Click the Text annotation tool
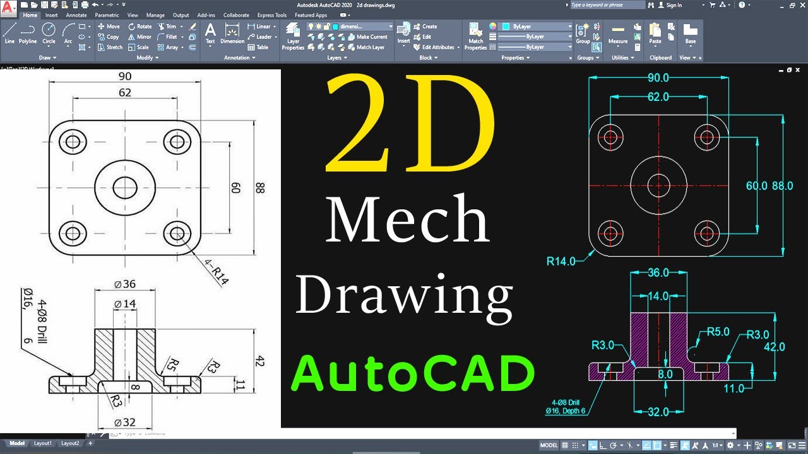808x454 pixels. (x=210, y=33)
